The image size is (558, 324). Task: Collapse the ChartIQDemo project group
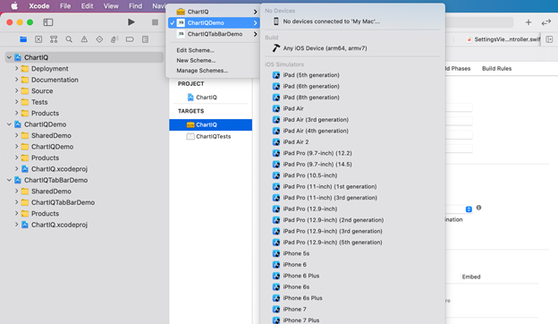coord(9,124)
